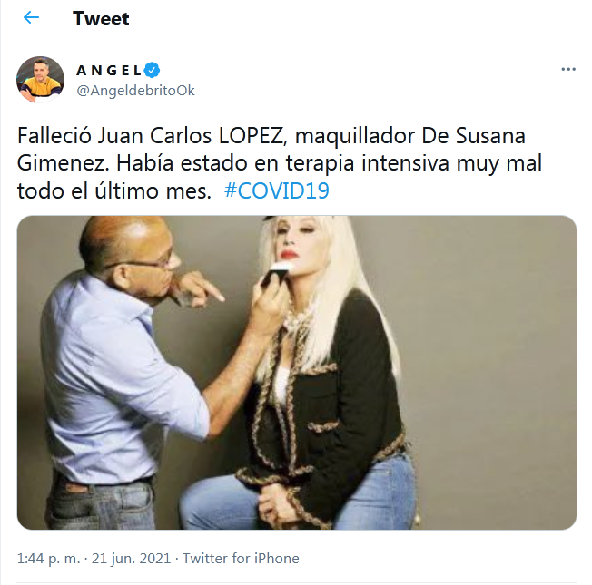The image size is (592, 585).
Task: Click the 1:44 p. m. timestamp
Action: [x=49, y=558]
